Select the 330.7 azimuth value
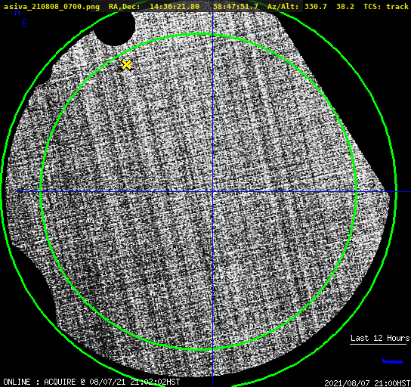The width and height of the screenshot is (411, 387). coord(316,6)
